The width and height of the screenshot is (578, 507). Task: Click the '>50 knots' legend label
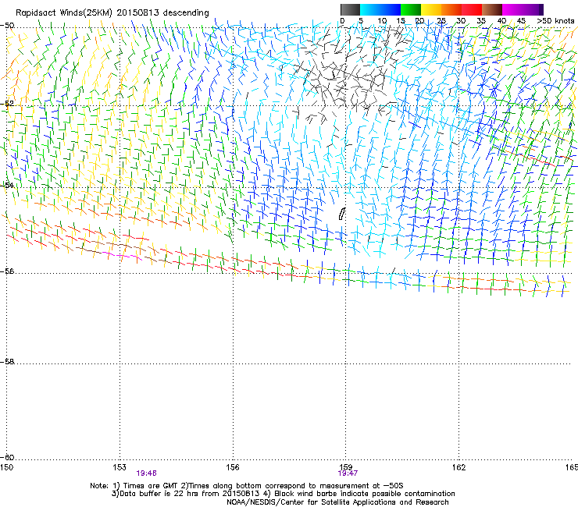pyautogui.click(x=555, y=20)
